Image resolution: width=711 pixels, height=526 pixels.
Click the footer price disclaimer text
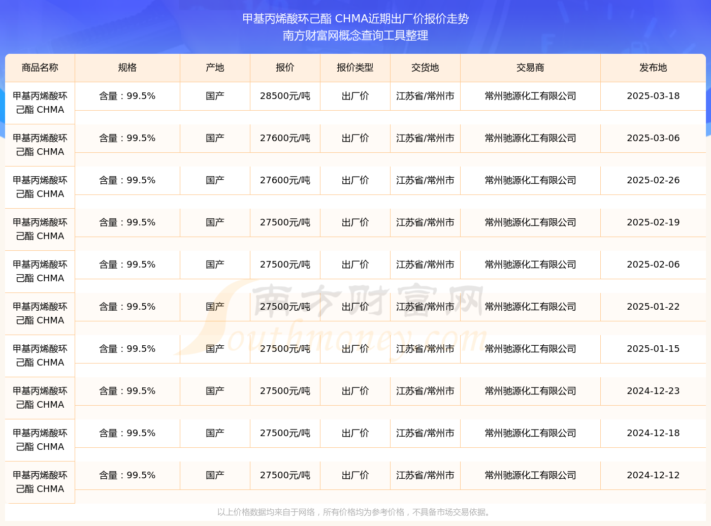point(355,512)
